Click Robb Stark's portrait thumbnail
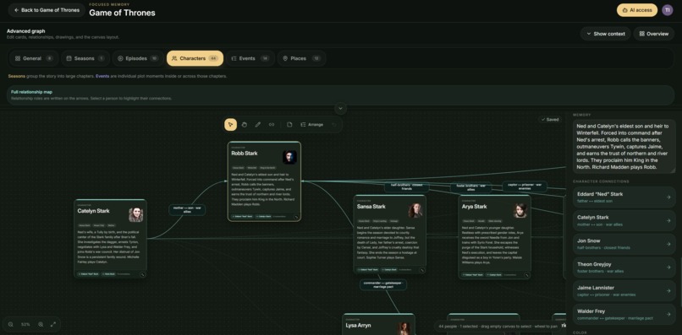This screenshot has width=682, height=335. (289, 157)
